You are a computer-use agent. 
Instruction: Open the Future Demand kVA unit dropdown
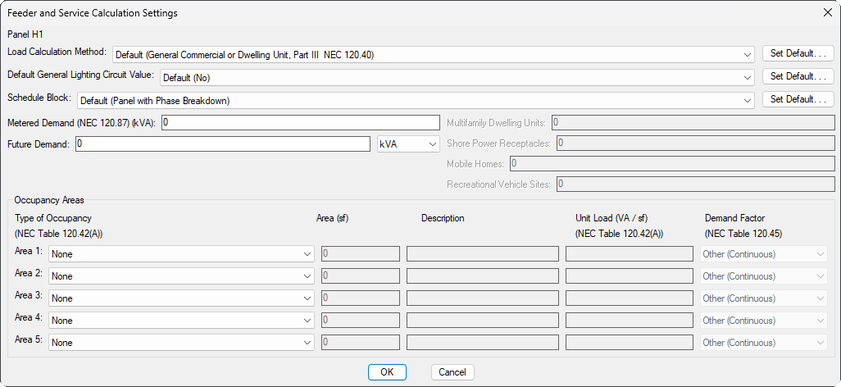coord(408,144)
